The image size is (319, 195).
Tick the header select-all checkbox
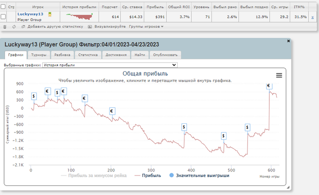coord(3,7)
